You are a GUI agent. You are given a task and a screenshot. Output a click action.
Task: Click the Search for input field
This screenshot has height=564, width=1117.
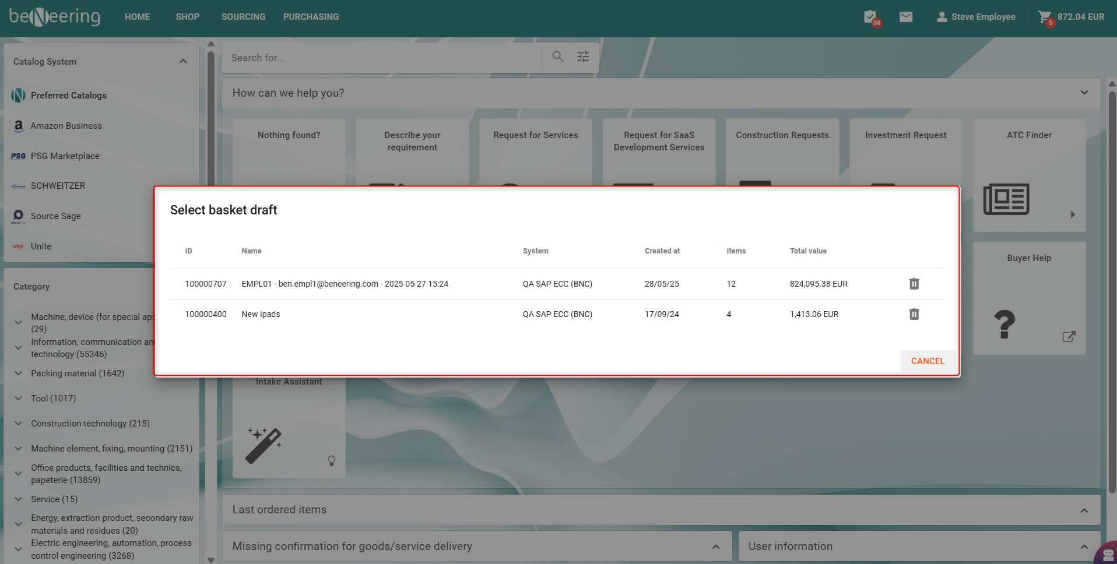tap(382, 58)
